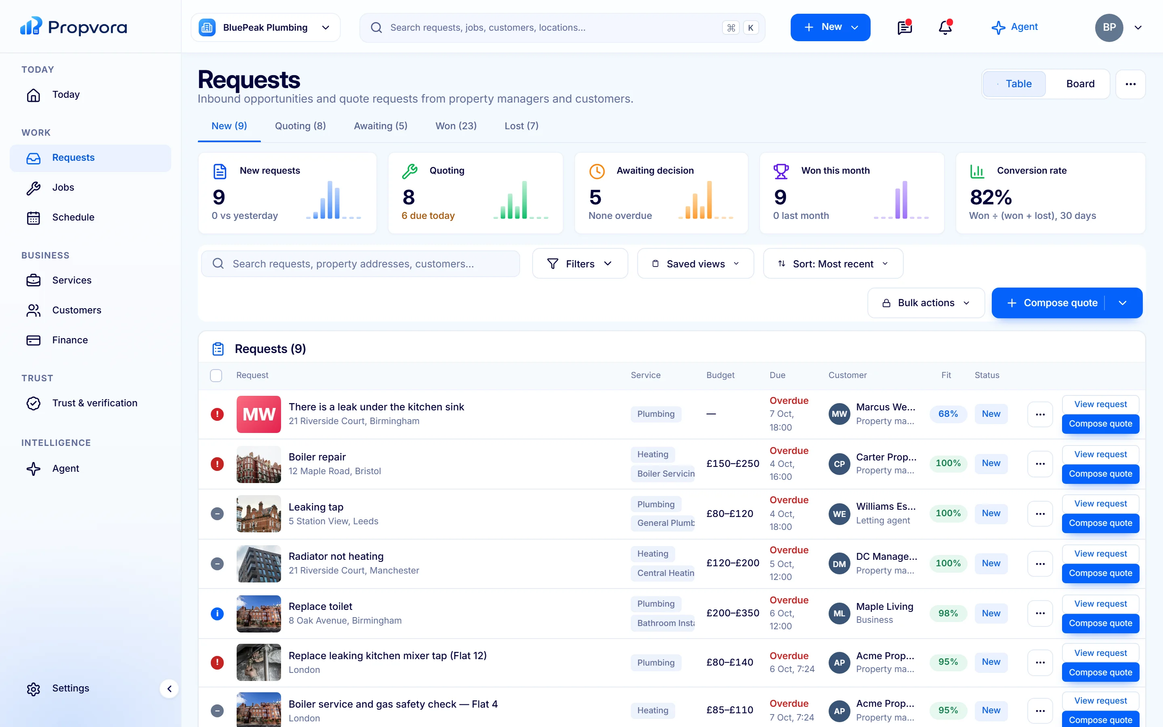
Task: Open Trust & verification in the sidebar
Action: point(90,403)
